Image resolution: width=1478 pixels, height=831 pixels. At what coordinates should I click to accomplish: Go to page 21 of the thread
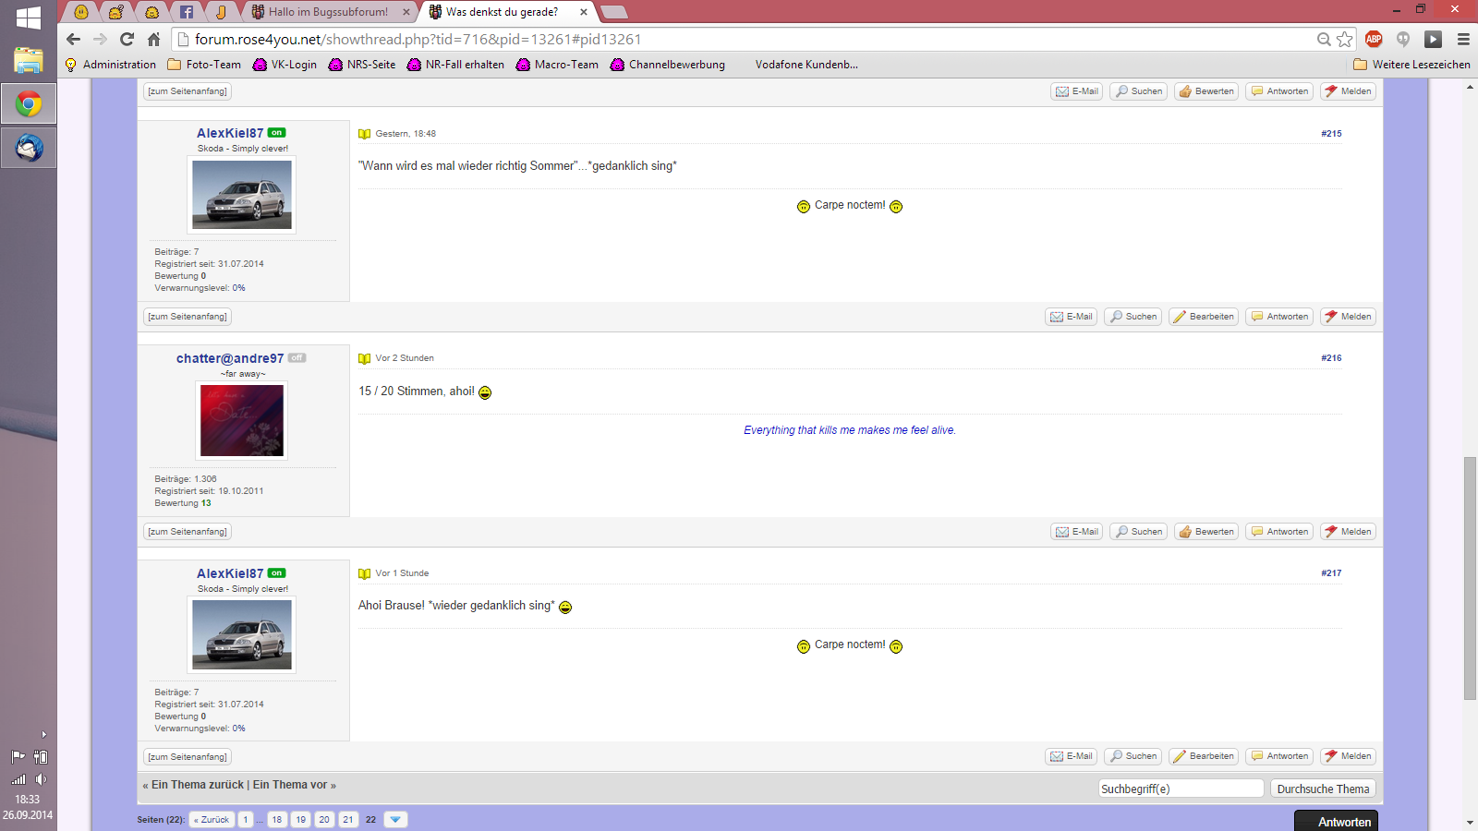coord(348,820)
